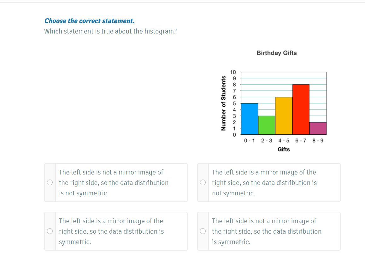Screen dimensions: 365x257
Task: Click the '6 - 7' x-axis label
Action: pyautogui.click(x=301, y=141)
